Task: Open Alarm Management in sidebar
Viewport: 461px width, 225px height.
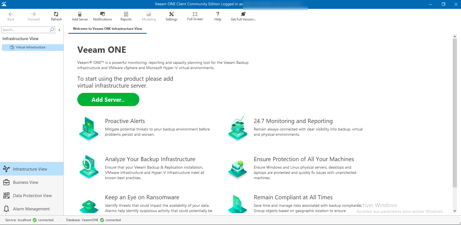Action: pyautogui.click(x=32, y=209)
